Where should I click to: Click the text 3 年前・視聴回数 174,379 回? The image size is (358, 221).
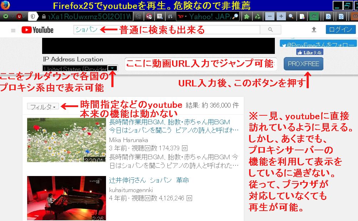tap(148, 149)
